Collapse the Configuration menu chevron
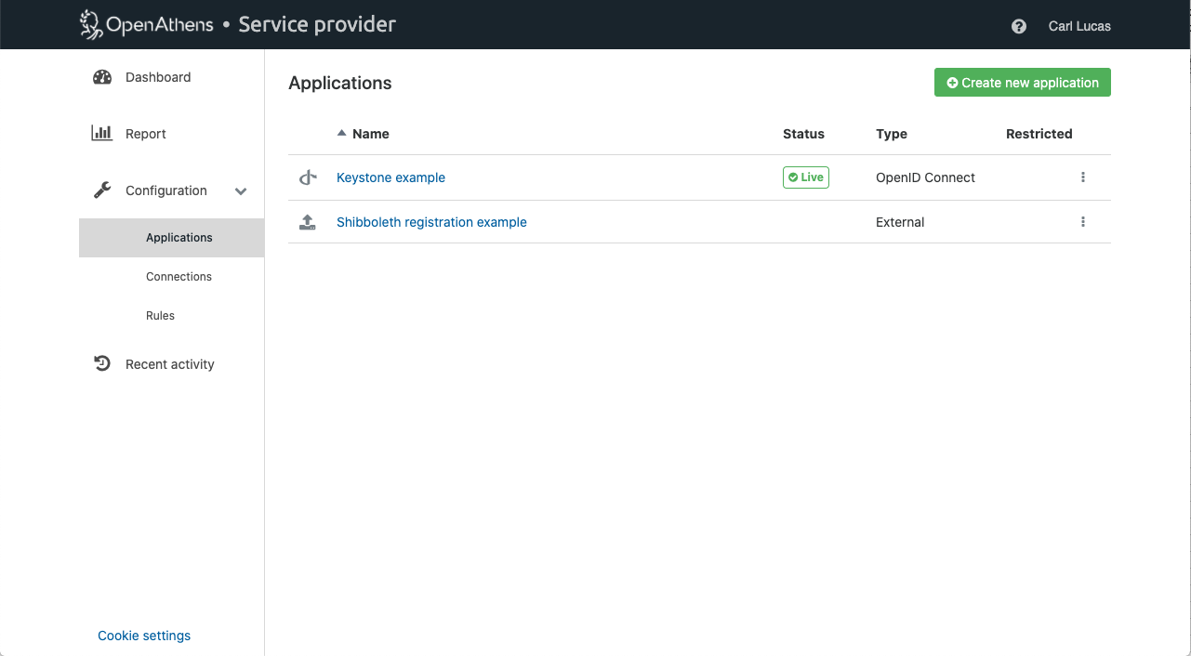The width and height of the screenshot is (1191, 656). click(241, 191)
